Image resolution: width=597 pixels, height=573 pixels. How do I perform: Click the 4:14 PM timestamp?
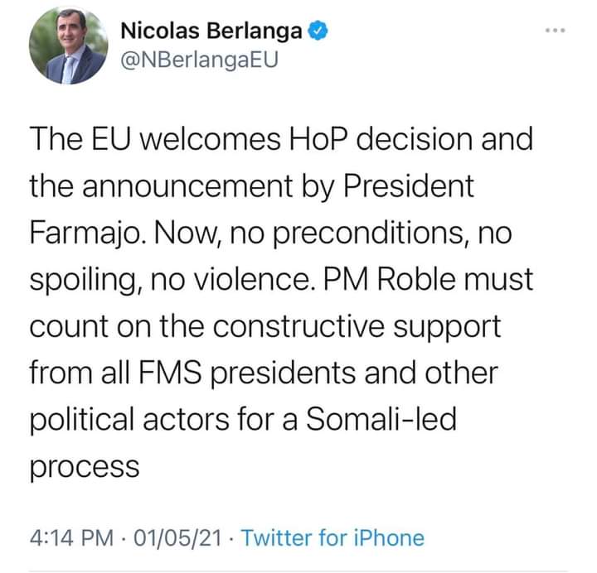click(x=71, y=538)
